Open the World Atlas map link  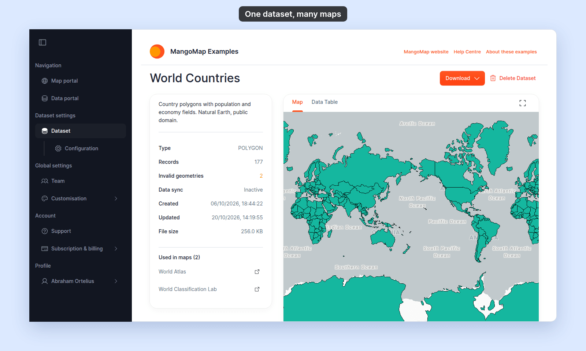click(172, 272)
